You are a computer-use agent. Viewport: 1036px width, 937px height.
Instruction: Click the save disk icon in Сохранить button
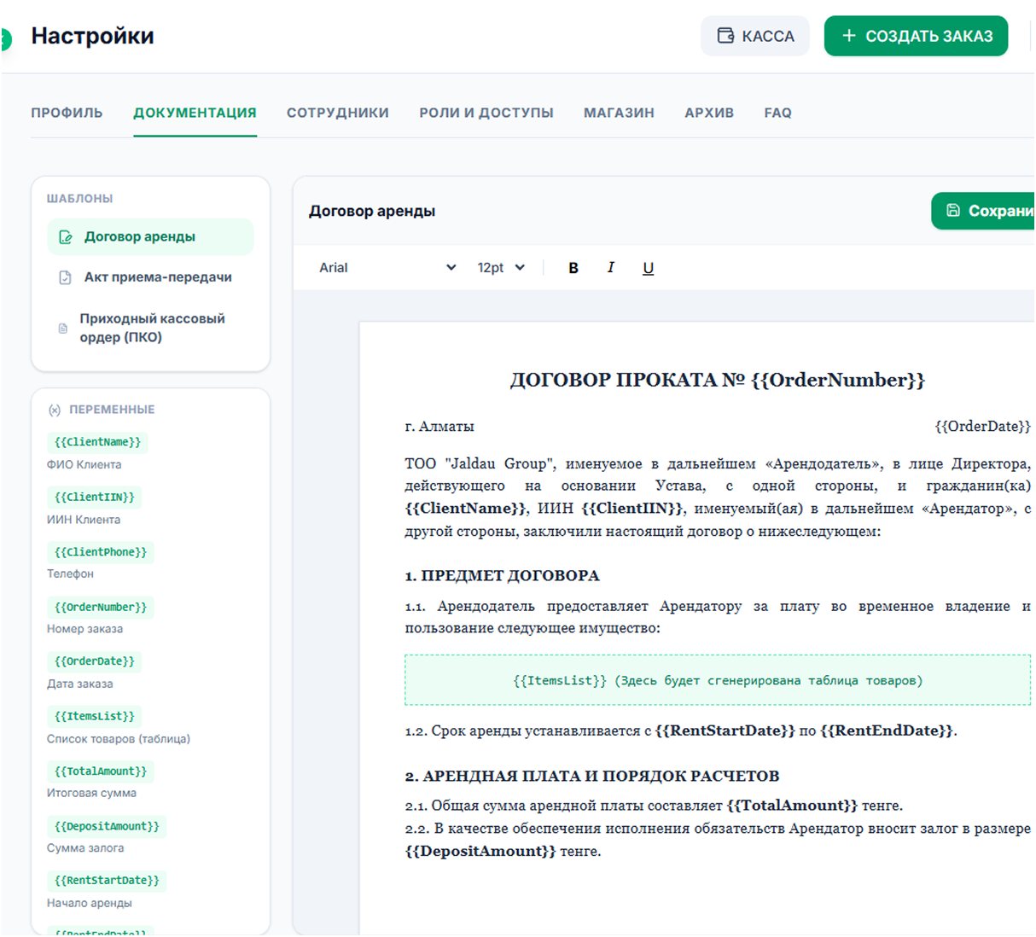click(x=953, y=210)
